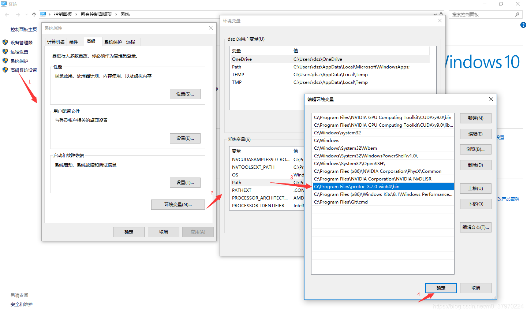
Task: Open startup and recovery 设置(T) button
Action: (185, 183)
